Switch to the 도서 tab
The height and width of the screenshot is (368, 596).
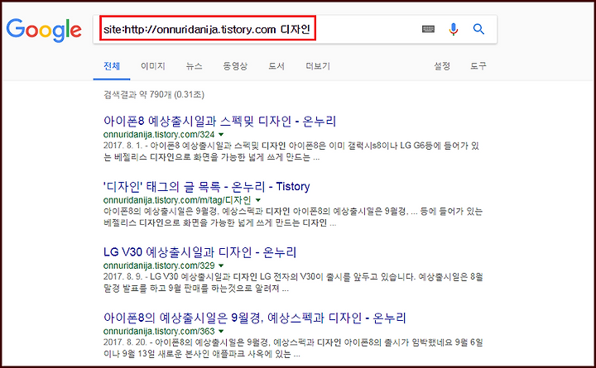(276, 66)
